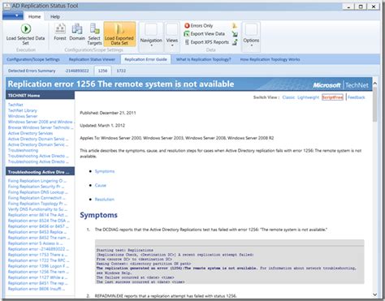The height and width of the screenshot is (301, 385).
Task: Click the Load Selected Data Set play icon
Action: [x=26, y=28]
